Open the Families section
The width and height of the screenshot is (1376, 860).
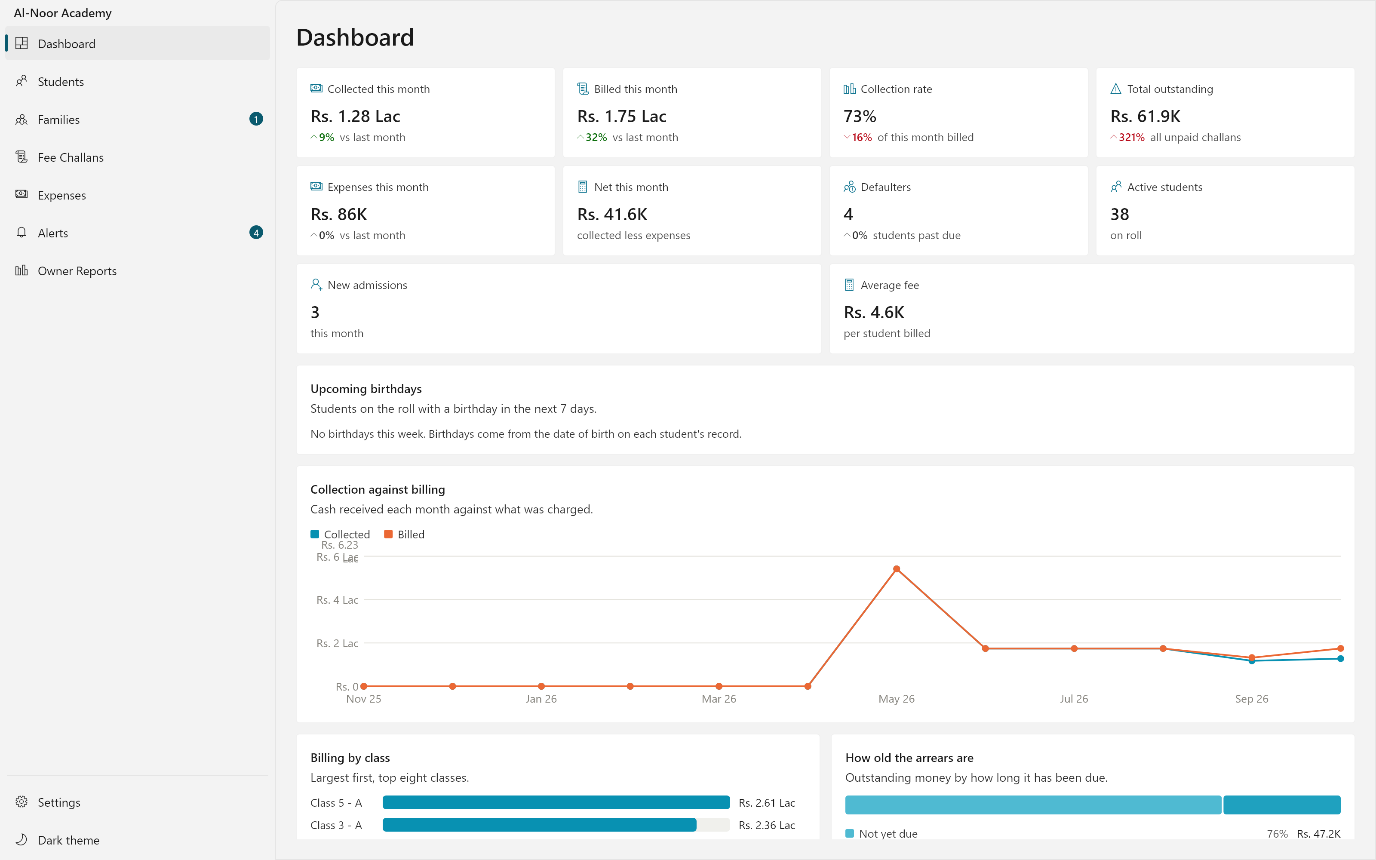pos(138,120)
